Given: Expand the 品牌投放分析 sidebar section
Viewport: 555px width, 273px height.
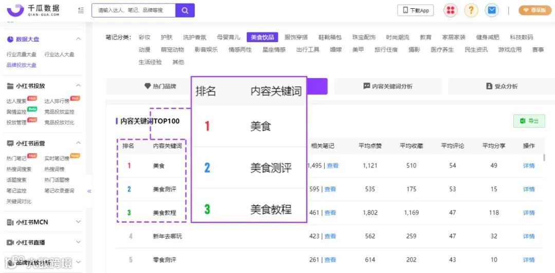Looking at the screenshot, I should tap(79, 262).
